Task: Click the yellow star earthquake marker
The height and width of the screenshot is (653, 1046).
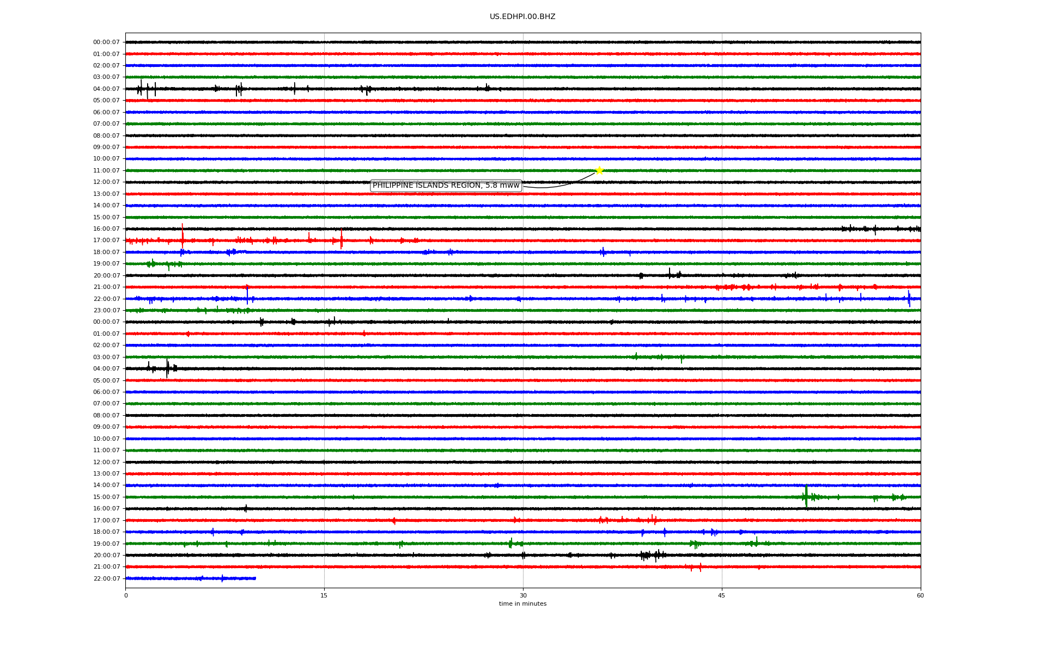Action: [599, 170]
